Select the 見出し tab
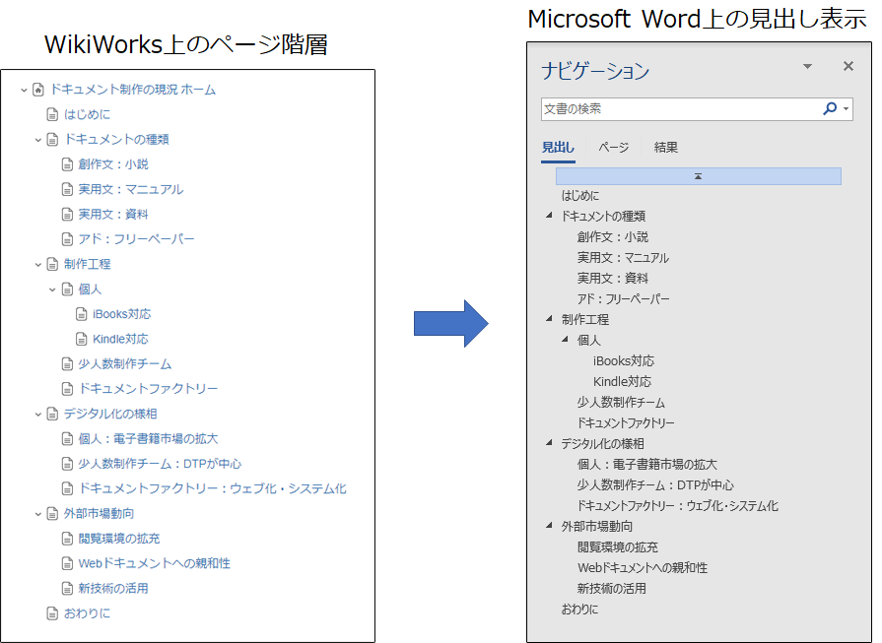 tap(558, 148)
